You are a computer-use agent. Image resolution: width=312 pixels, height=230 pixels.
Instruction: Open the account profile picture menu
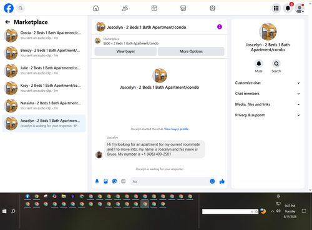click(x=300, y=8)
